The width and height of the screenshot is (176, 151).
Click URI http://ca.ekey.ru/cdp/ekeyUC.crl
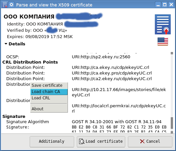point(110,68)
